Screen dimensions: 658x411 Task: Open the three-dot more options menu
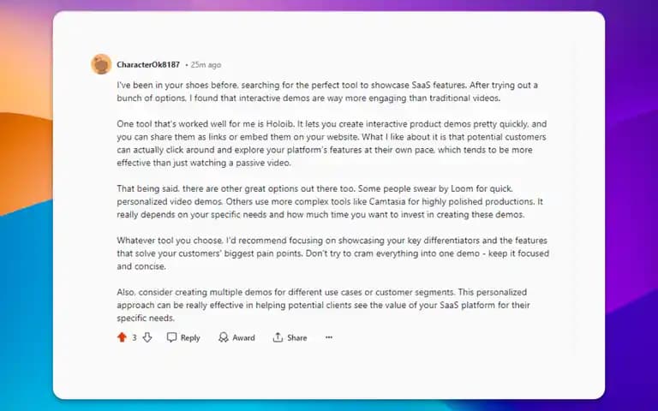tap(329, 337)
